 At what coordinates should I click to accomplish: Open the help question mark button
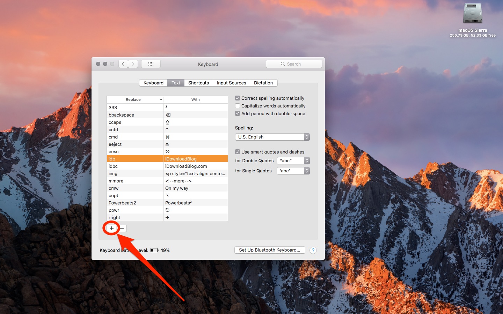(x=313, y=250)
